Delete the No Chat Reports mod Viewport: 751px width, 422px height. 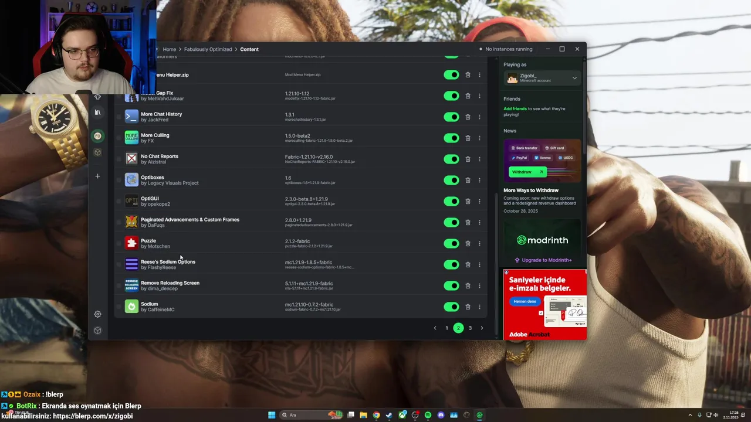(468, 159)
